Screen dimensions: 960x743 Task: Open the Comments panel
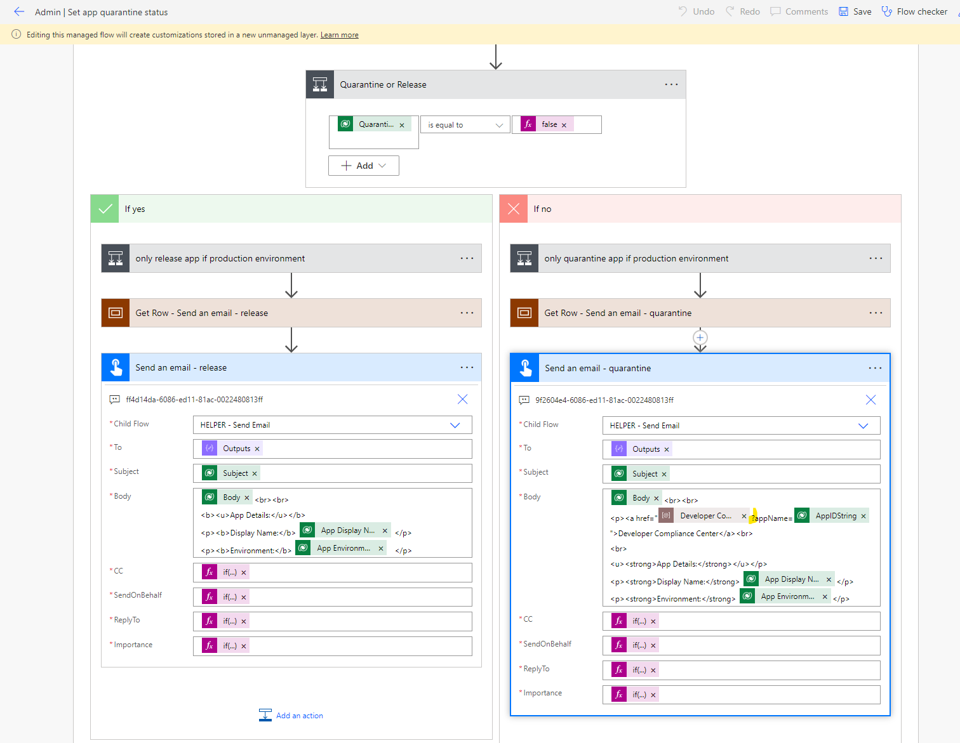(x=798, y=11)
